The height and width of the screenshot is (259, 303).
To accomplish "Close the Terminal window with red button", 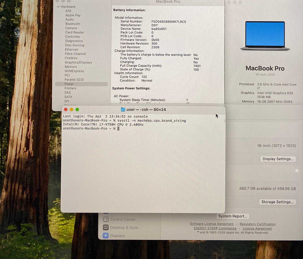I will 66,110.
